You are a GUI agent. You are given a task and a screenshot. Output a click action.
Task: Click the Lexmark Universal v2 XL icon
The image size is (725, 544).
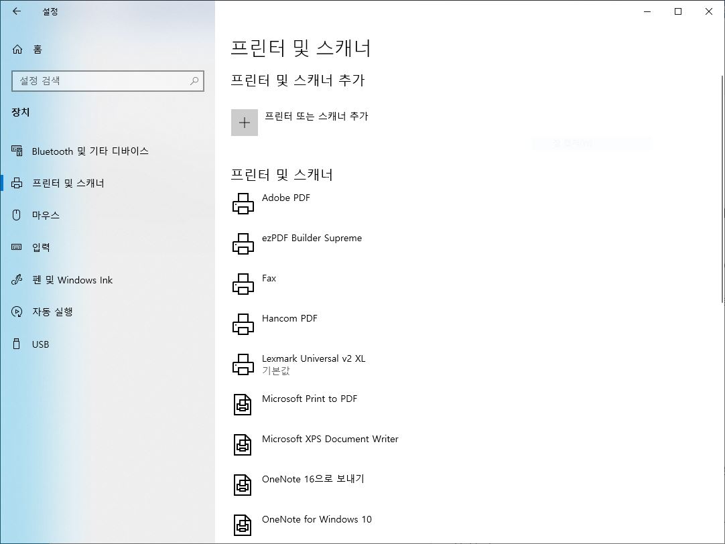coord(243,364)
